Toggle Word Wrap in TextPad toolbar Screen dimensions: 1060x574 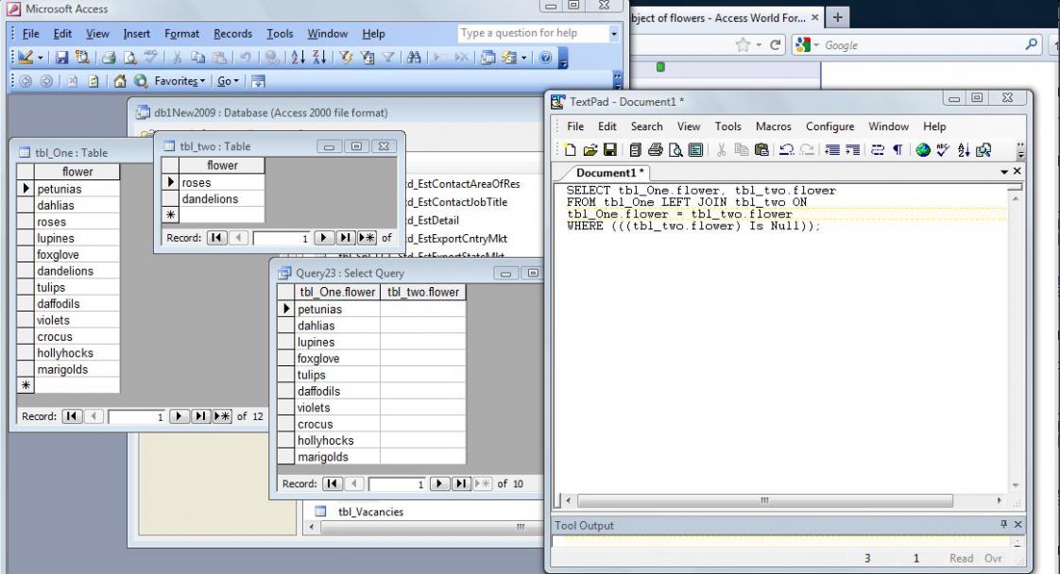click(x=878, y=150)
